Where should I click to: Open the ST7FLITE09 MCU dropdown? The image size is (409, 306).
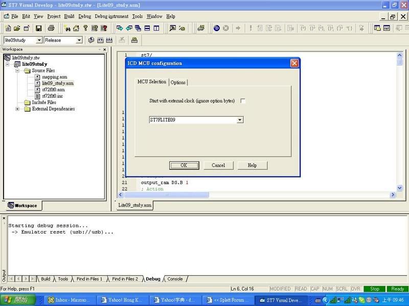tap(240, 120)
